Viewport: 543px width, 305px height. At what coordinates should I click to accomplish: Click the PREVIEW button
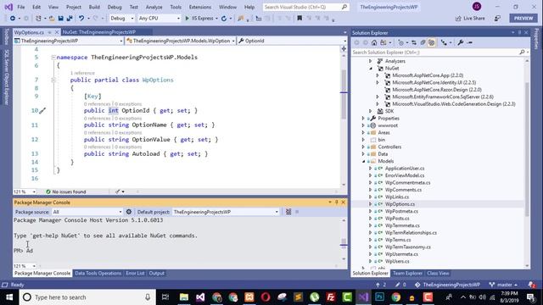click(x=523, y=19)
